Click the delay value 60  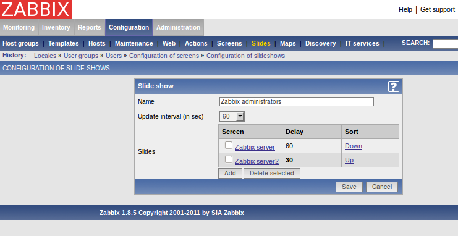pyautogui.click(x=289, y=146)
